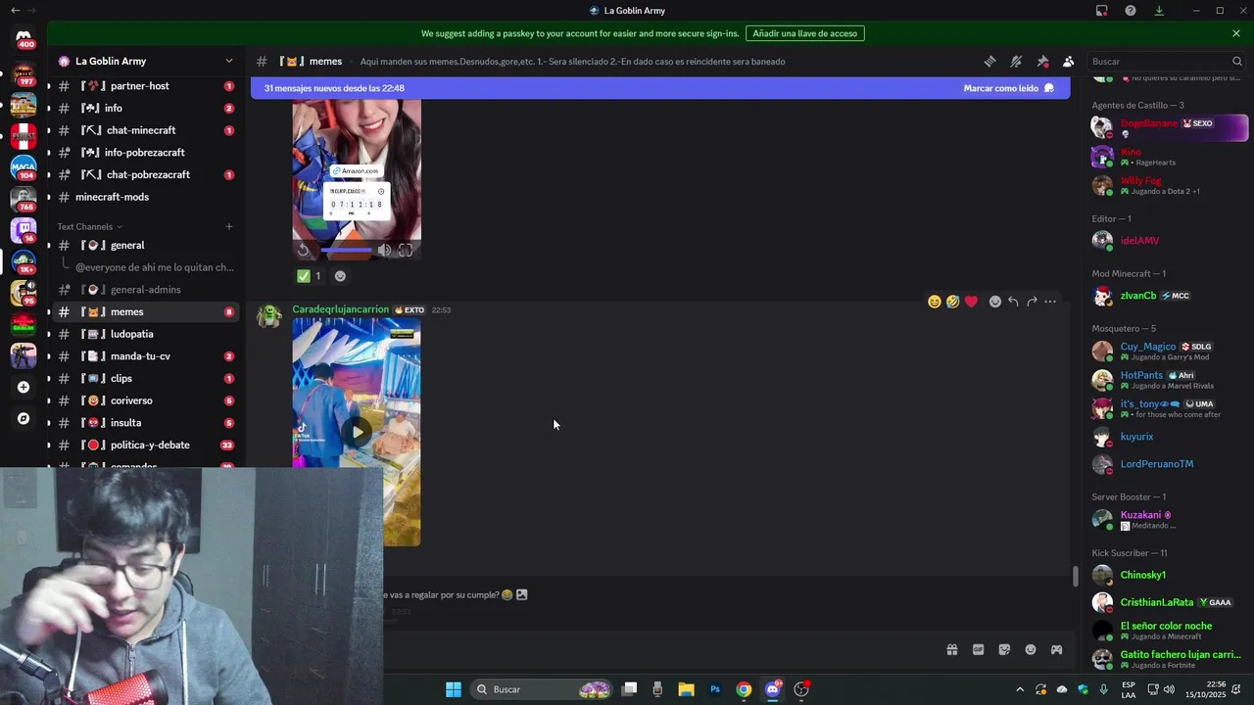
Task: Open the coriverso channel
Action: (145, 400)
